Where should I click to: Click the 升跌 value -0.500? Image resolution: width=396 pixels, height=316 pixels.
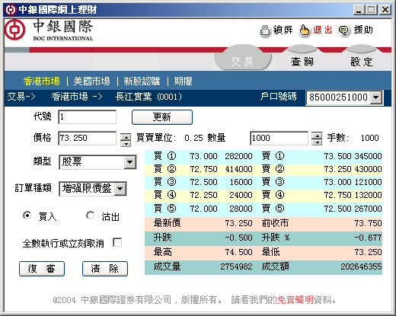pyautogui.click(x=238, y=238)
